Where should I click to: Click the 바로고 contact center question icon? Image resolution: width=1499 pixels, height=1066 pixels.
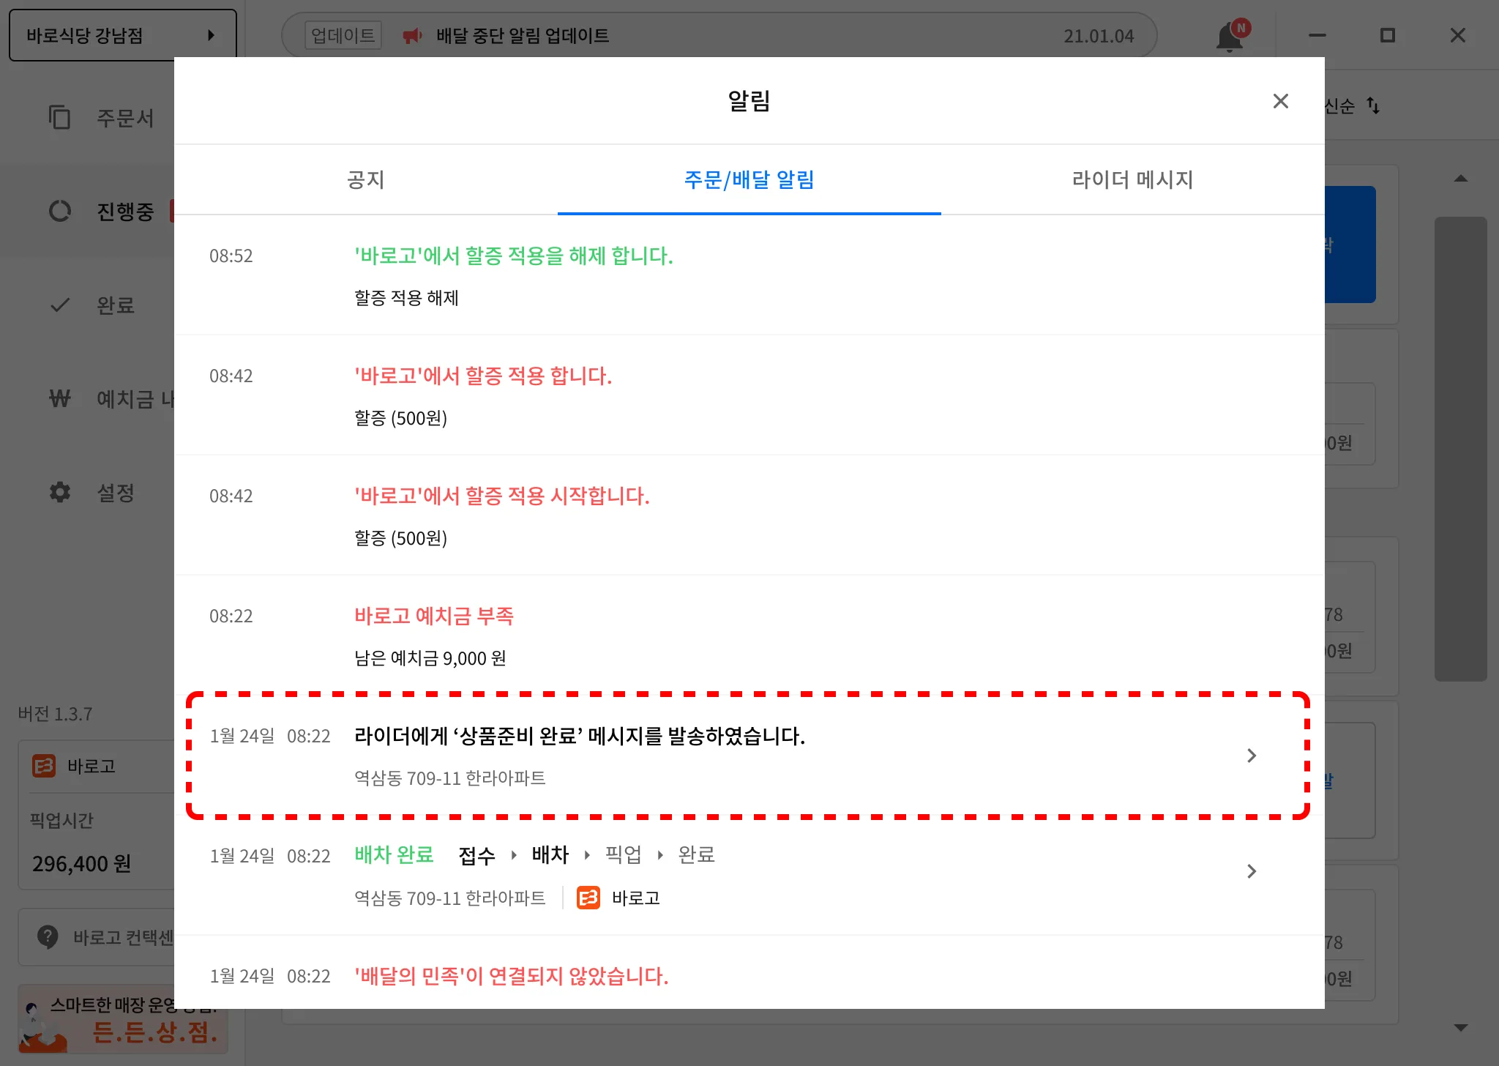coord(48,936)
